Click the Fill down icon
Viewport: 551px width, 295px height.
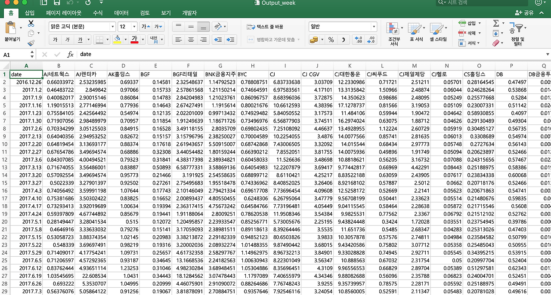click(495, 34)
